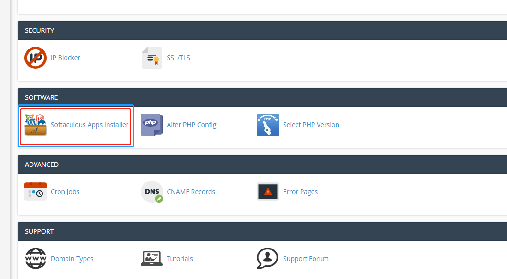507x279 pixels.
Task: Follow the "Select PHP Version" text link
Action: click(311, 125)
